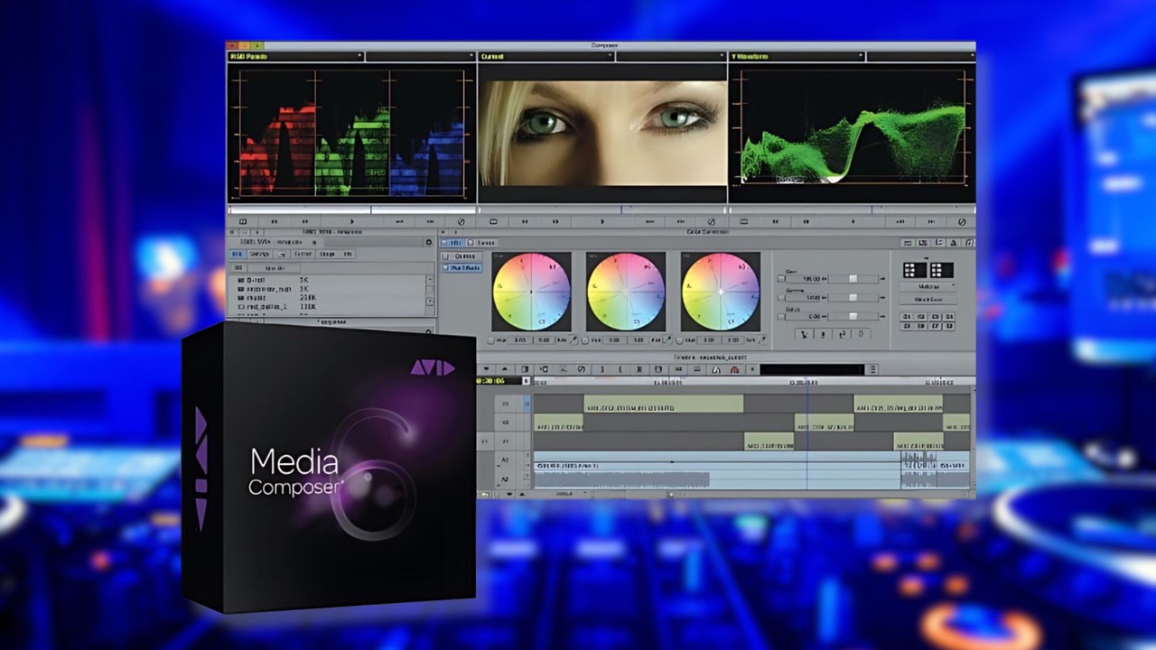
Task: Open the Current monitor source dropdown
Action: (x=610, y=57)
